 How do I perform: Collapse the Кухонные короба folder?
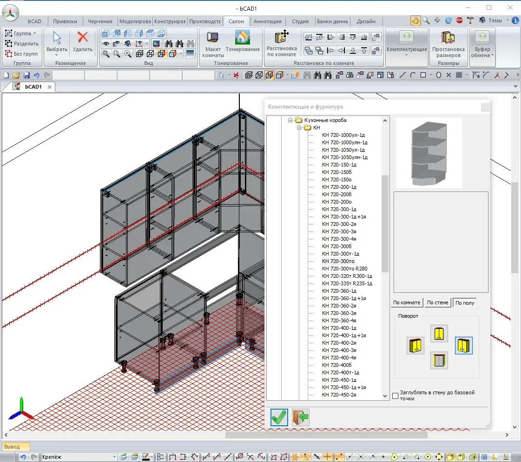[290, 120]
